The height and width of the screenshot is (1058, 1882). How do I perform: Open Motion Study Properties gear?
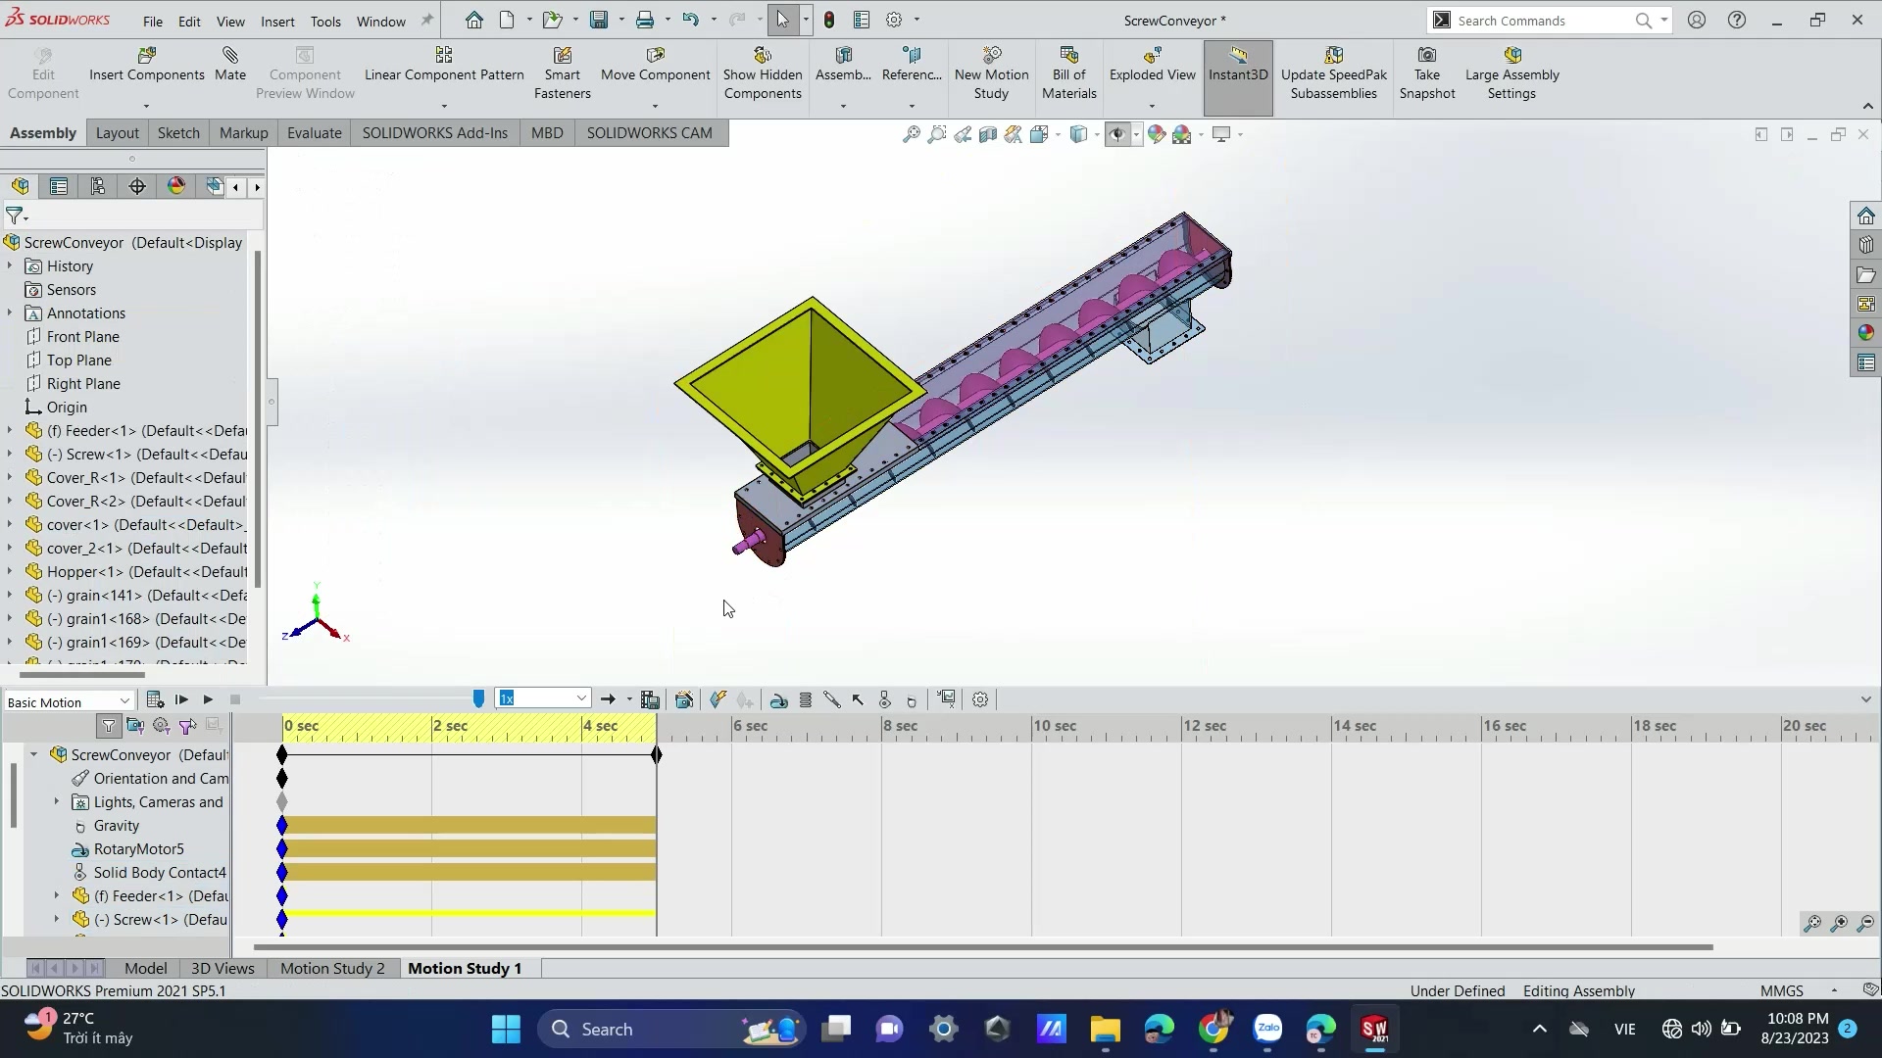[x=980, y=699]
